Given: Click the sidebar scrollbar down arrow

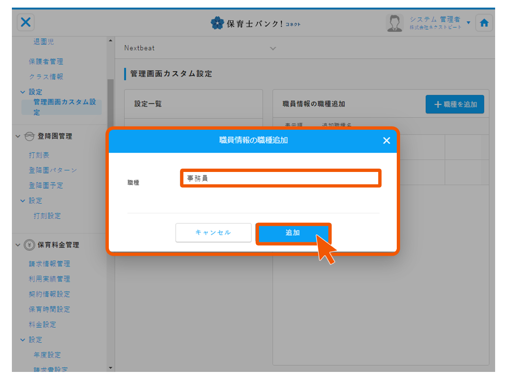Looking at the screenshot, I should [x=111, y=367].
